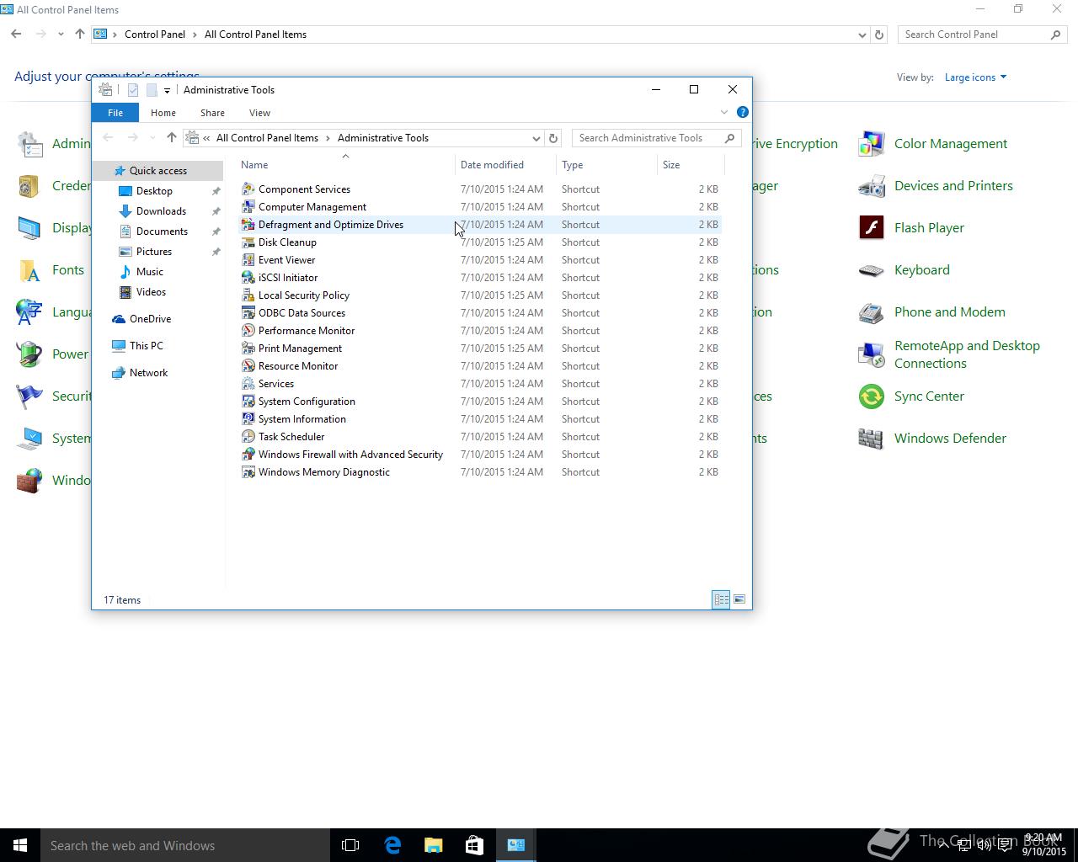Sort files by Name column
This screenshot has height=862, width=1078.
346,165
